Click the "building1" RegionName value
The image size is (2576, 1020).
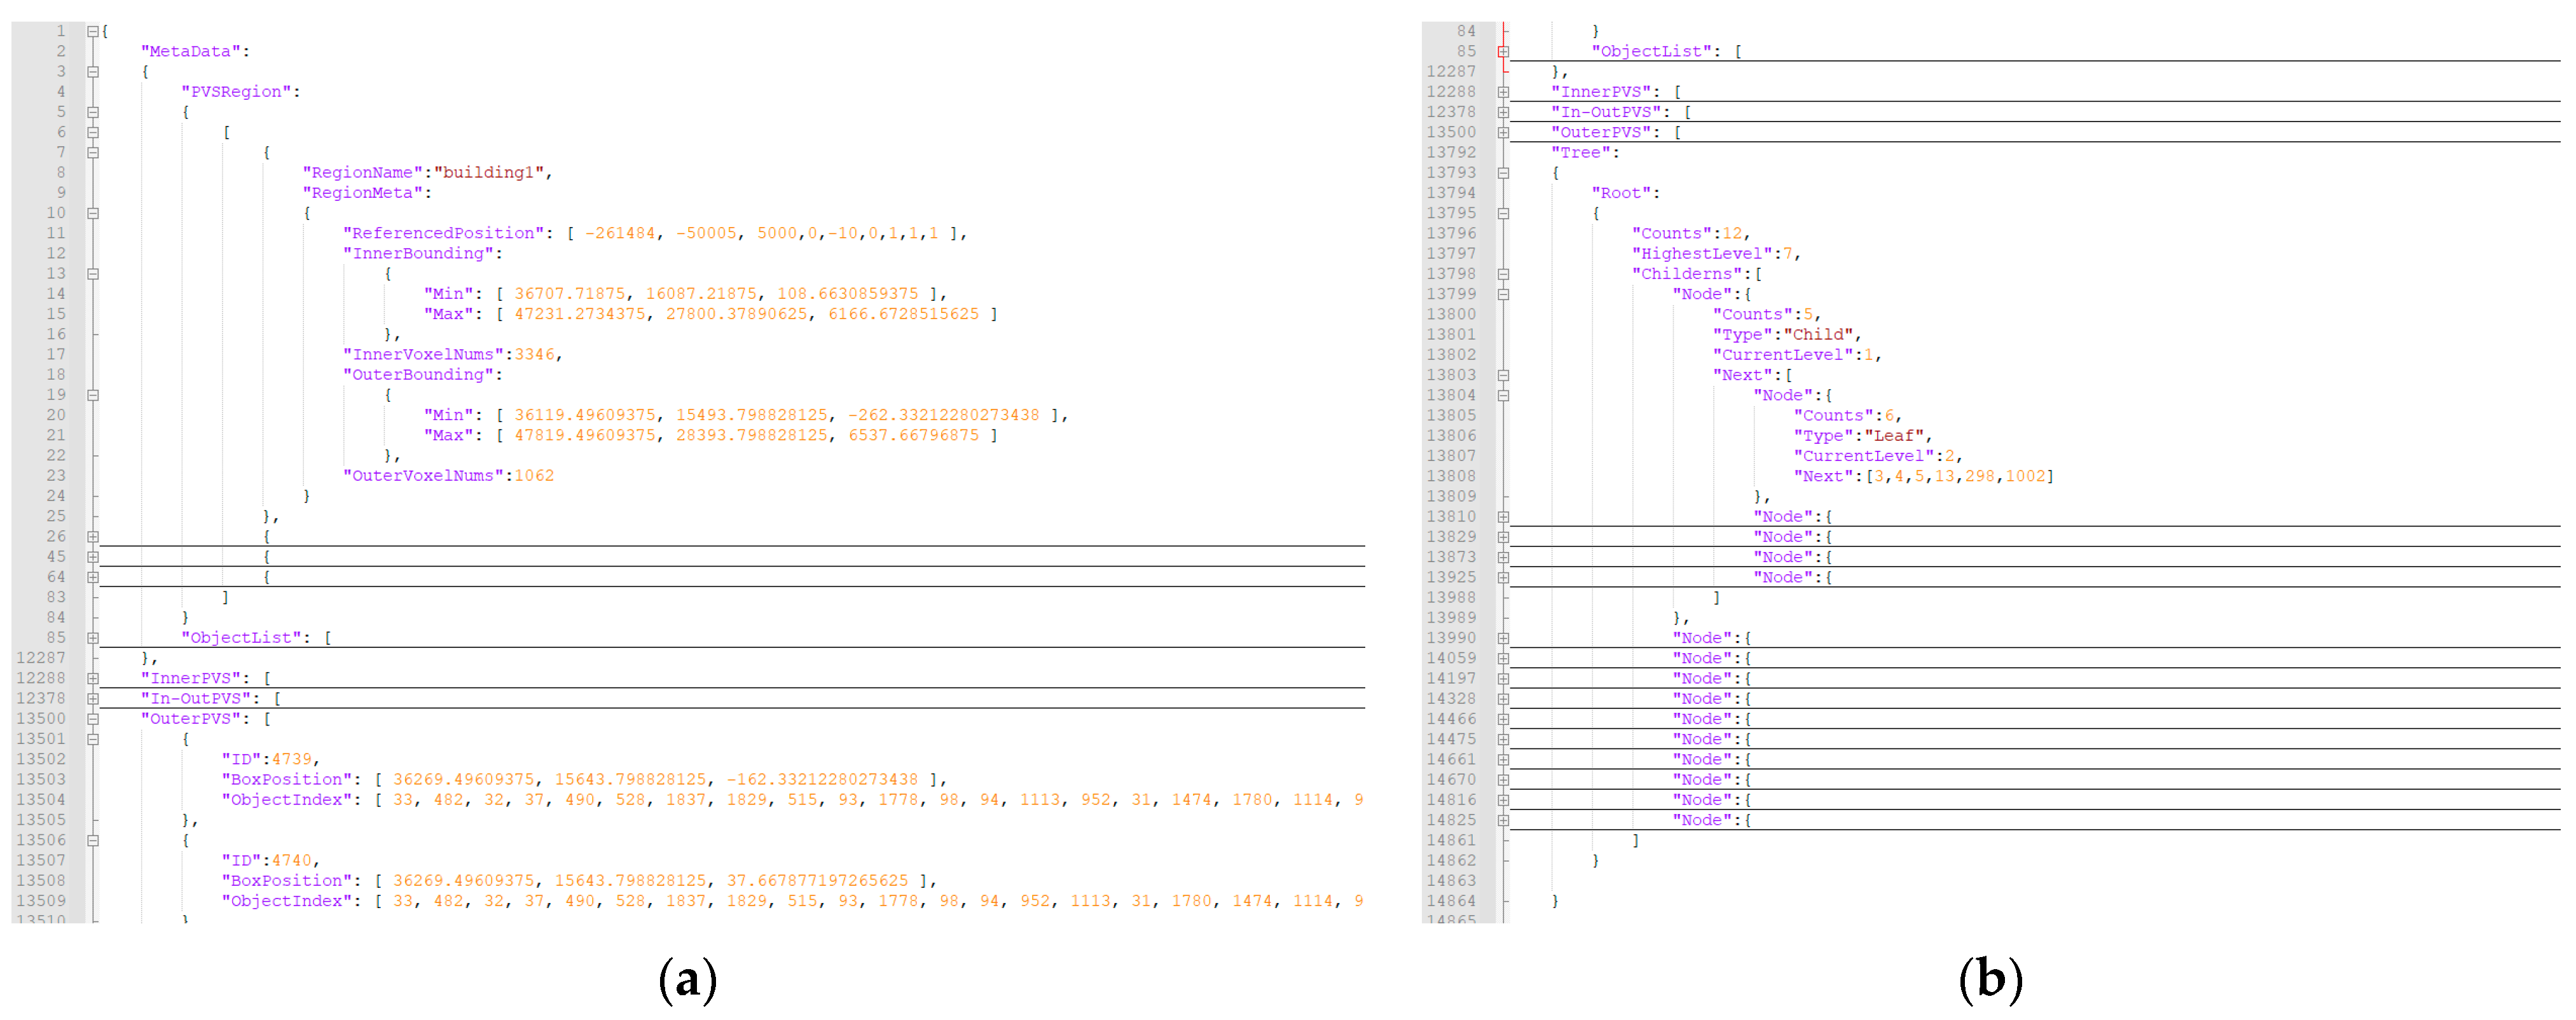point(489,172)
